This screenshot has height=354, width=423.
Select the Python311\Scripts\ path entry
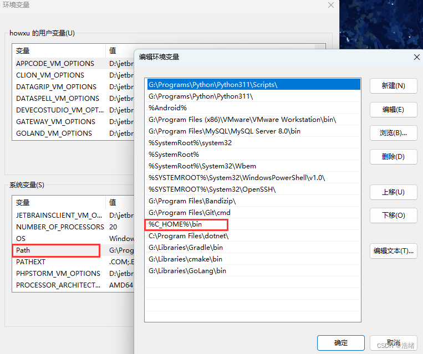(213, 85)
